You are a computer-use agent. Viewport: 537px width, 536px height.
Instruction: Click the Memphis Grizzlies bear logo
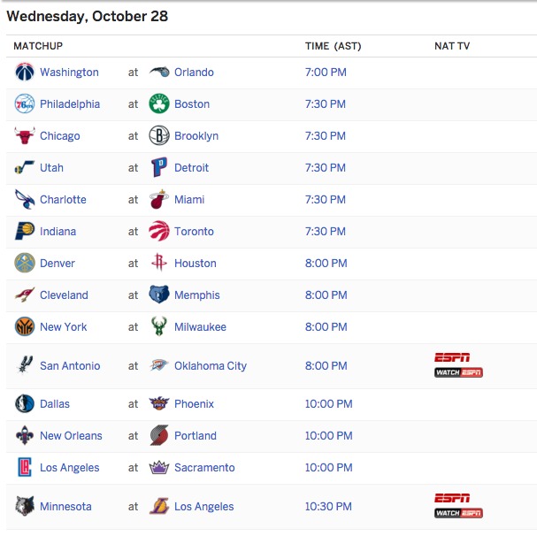(x=159, y=295)
